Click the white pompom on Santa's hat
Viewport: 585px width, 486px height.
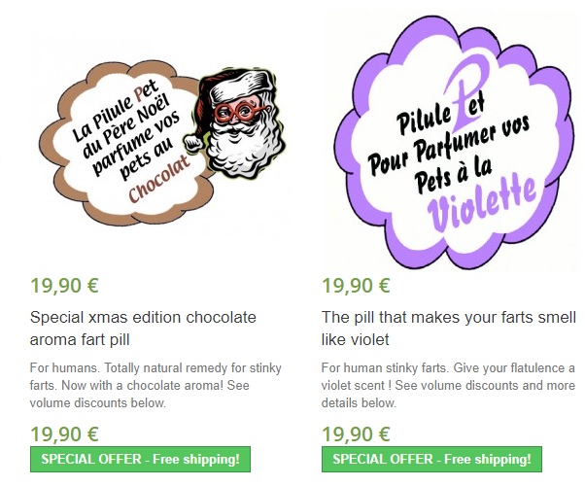pos(193,143)
